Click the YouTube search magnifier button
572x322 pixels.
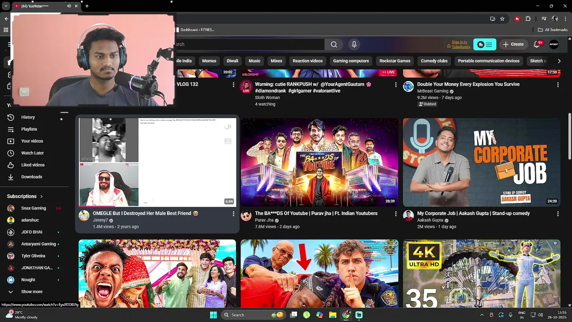[x=334, y=44]
